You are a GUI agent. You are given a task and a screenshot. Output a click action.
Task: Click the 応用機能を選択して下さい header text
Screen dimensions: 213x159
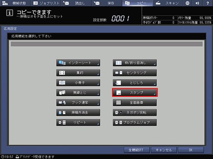pyautogui.click(x=31, y=36)
